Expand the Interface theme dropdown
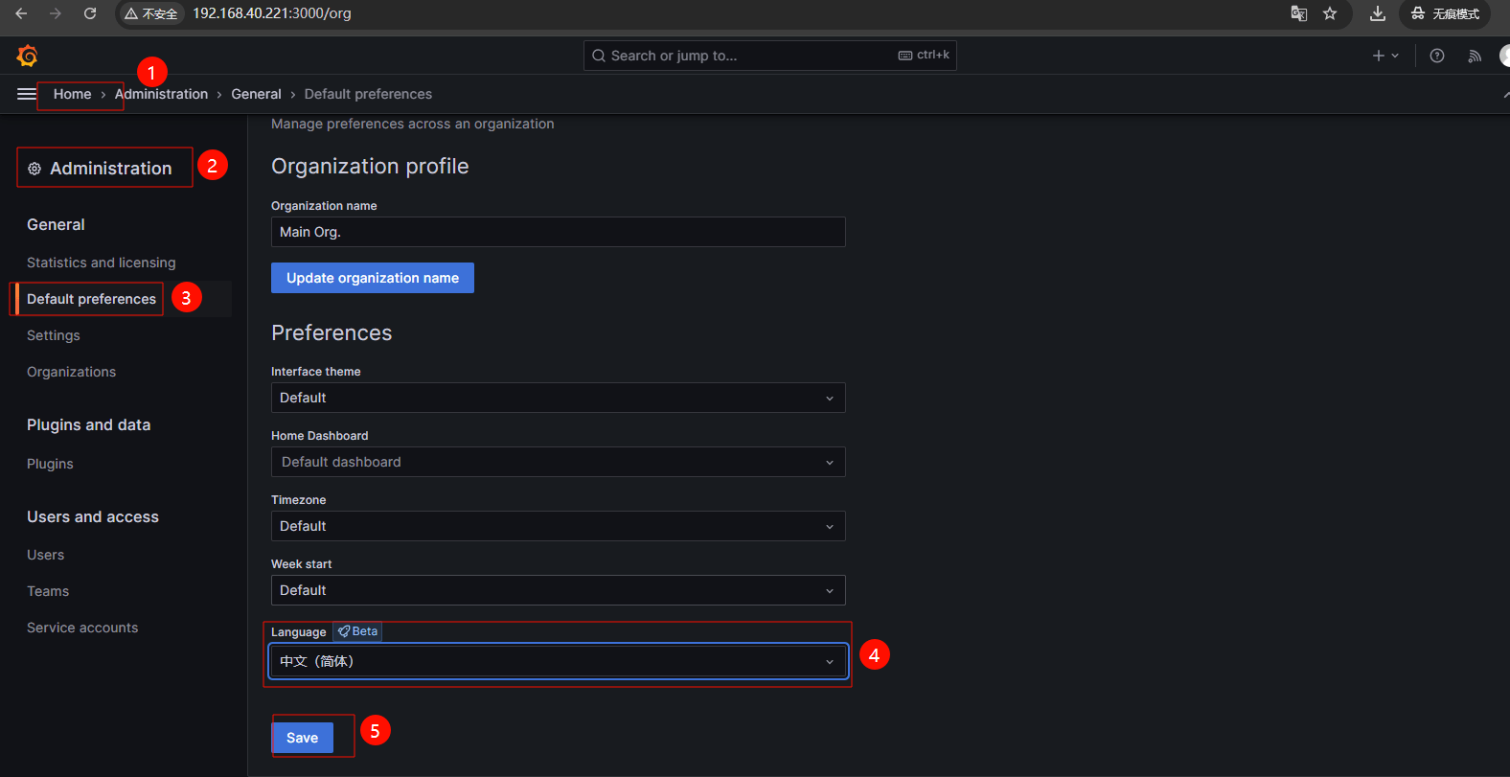The width and height of the screenshot is (1510, 777). click(558, 398)
